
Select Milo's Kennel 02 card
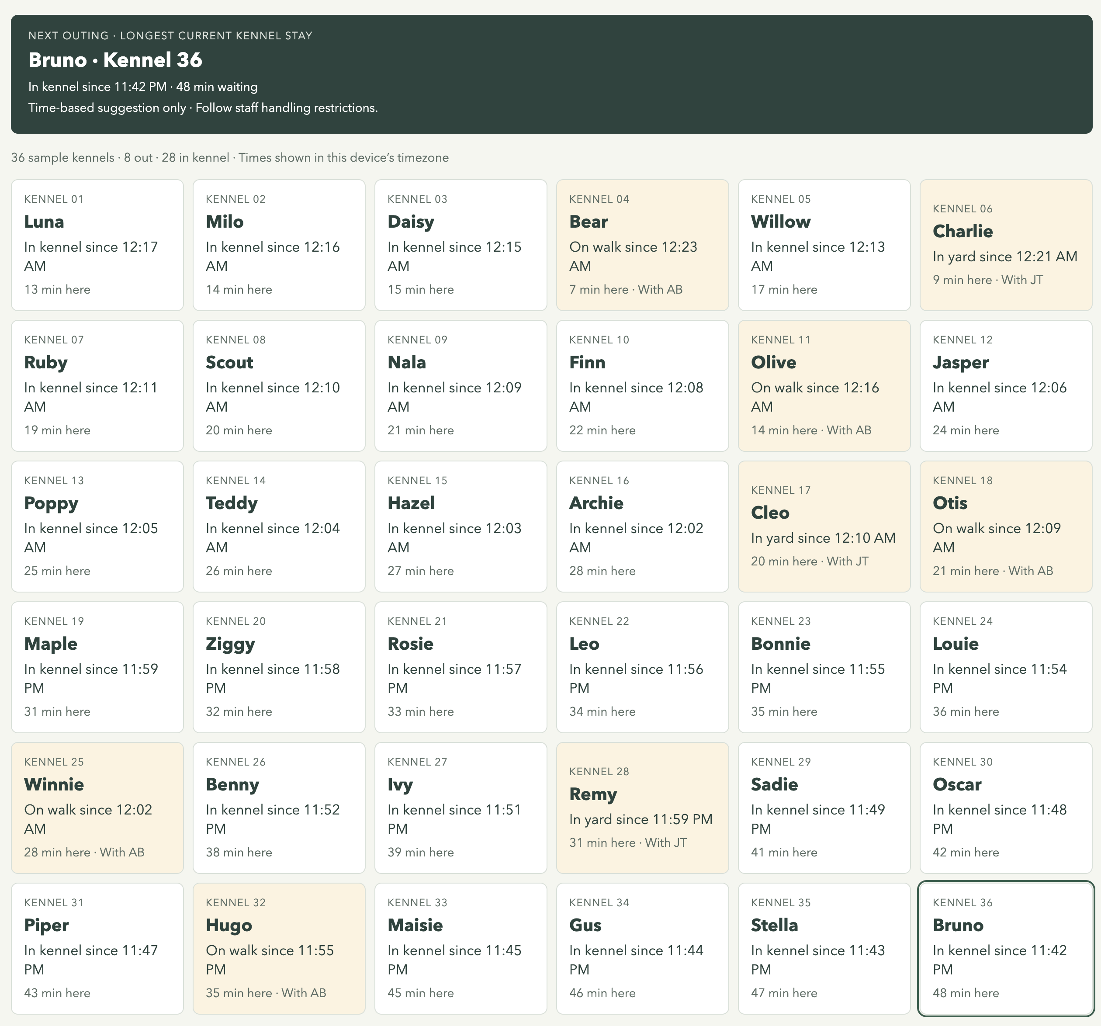(x=279, y=245)
